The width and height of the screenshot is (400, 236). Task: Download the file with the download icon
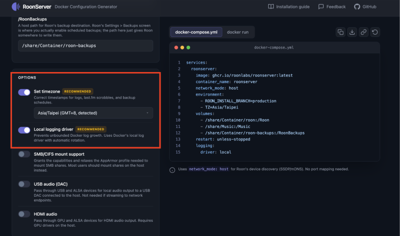click(x=352, y=32)
